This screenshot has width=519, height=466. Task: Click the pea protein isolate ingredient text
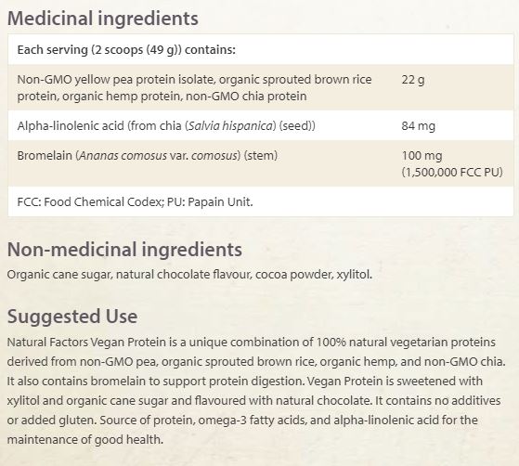coord(194,87)
